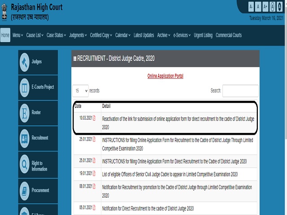This screenshot has width=287, height=215.
Task: Open INSTRUCTIONS for Limited Competitive Examination 2020
Action: [178, 144]
